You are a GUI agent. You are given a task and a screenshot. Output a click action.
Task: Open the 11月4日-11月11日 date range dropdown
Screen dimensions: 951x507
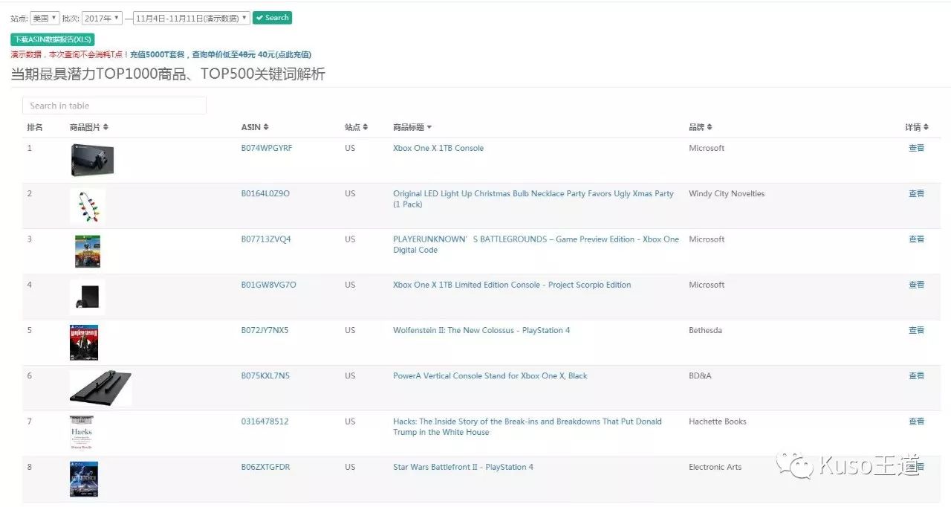[x=191, y=18]
